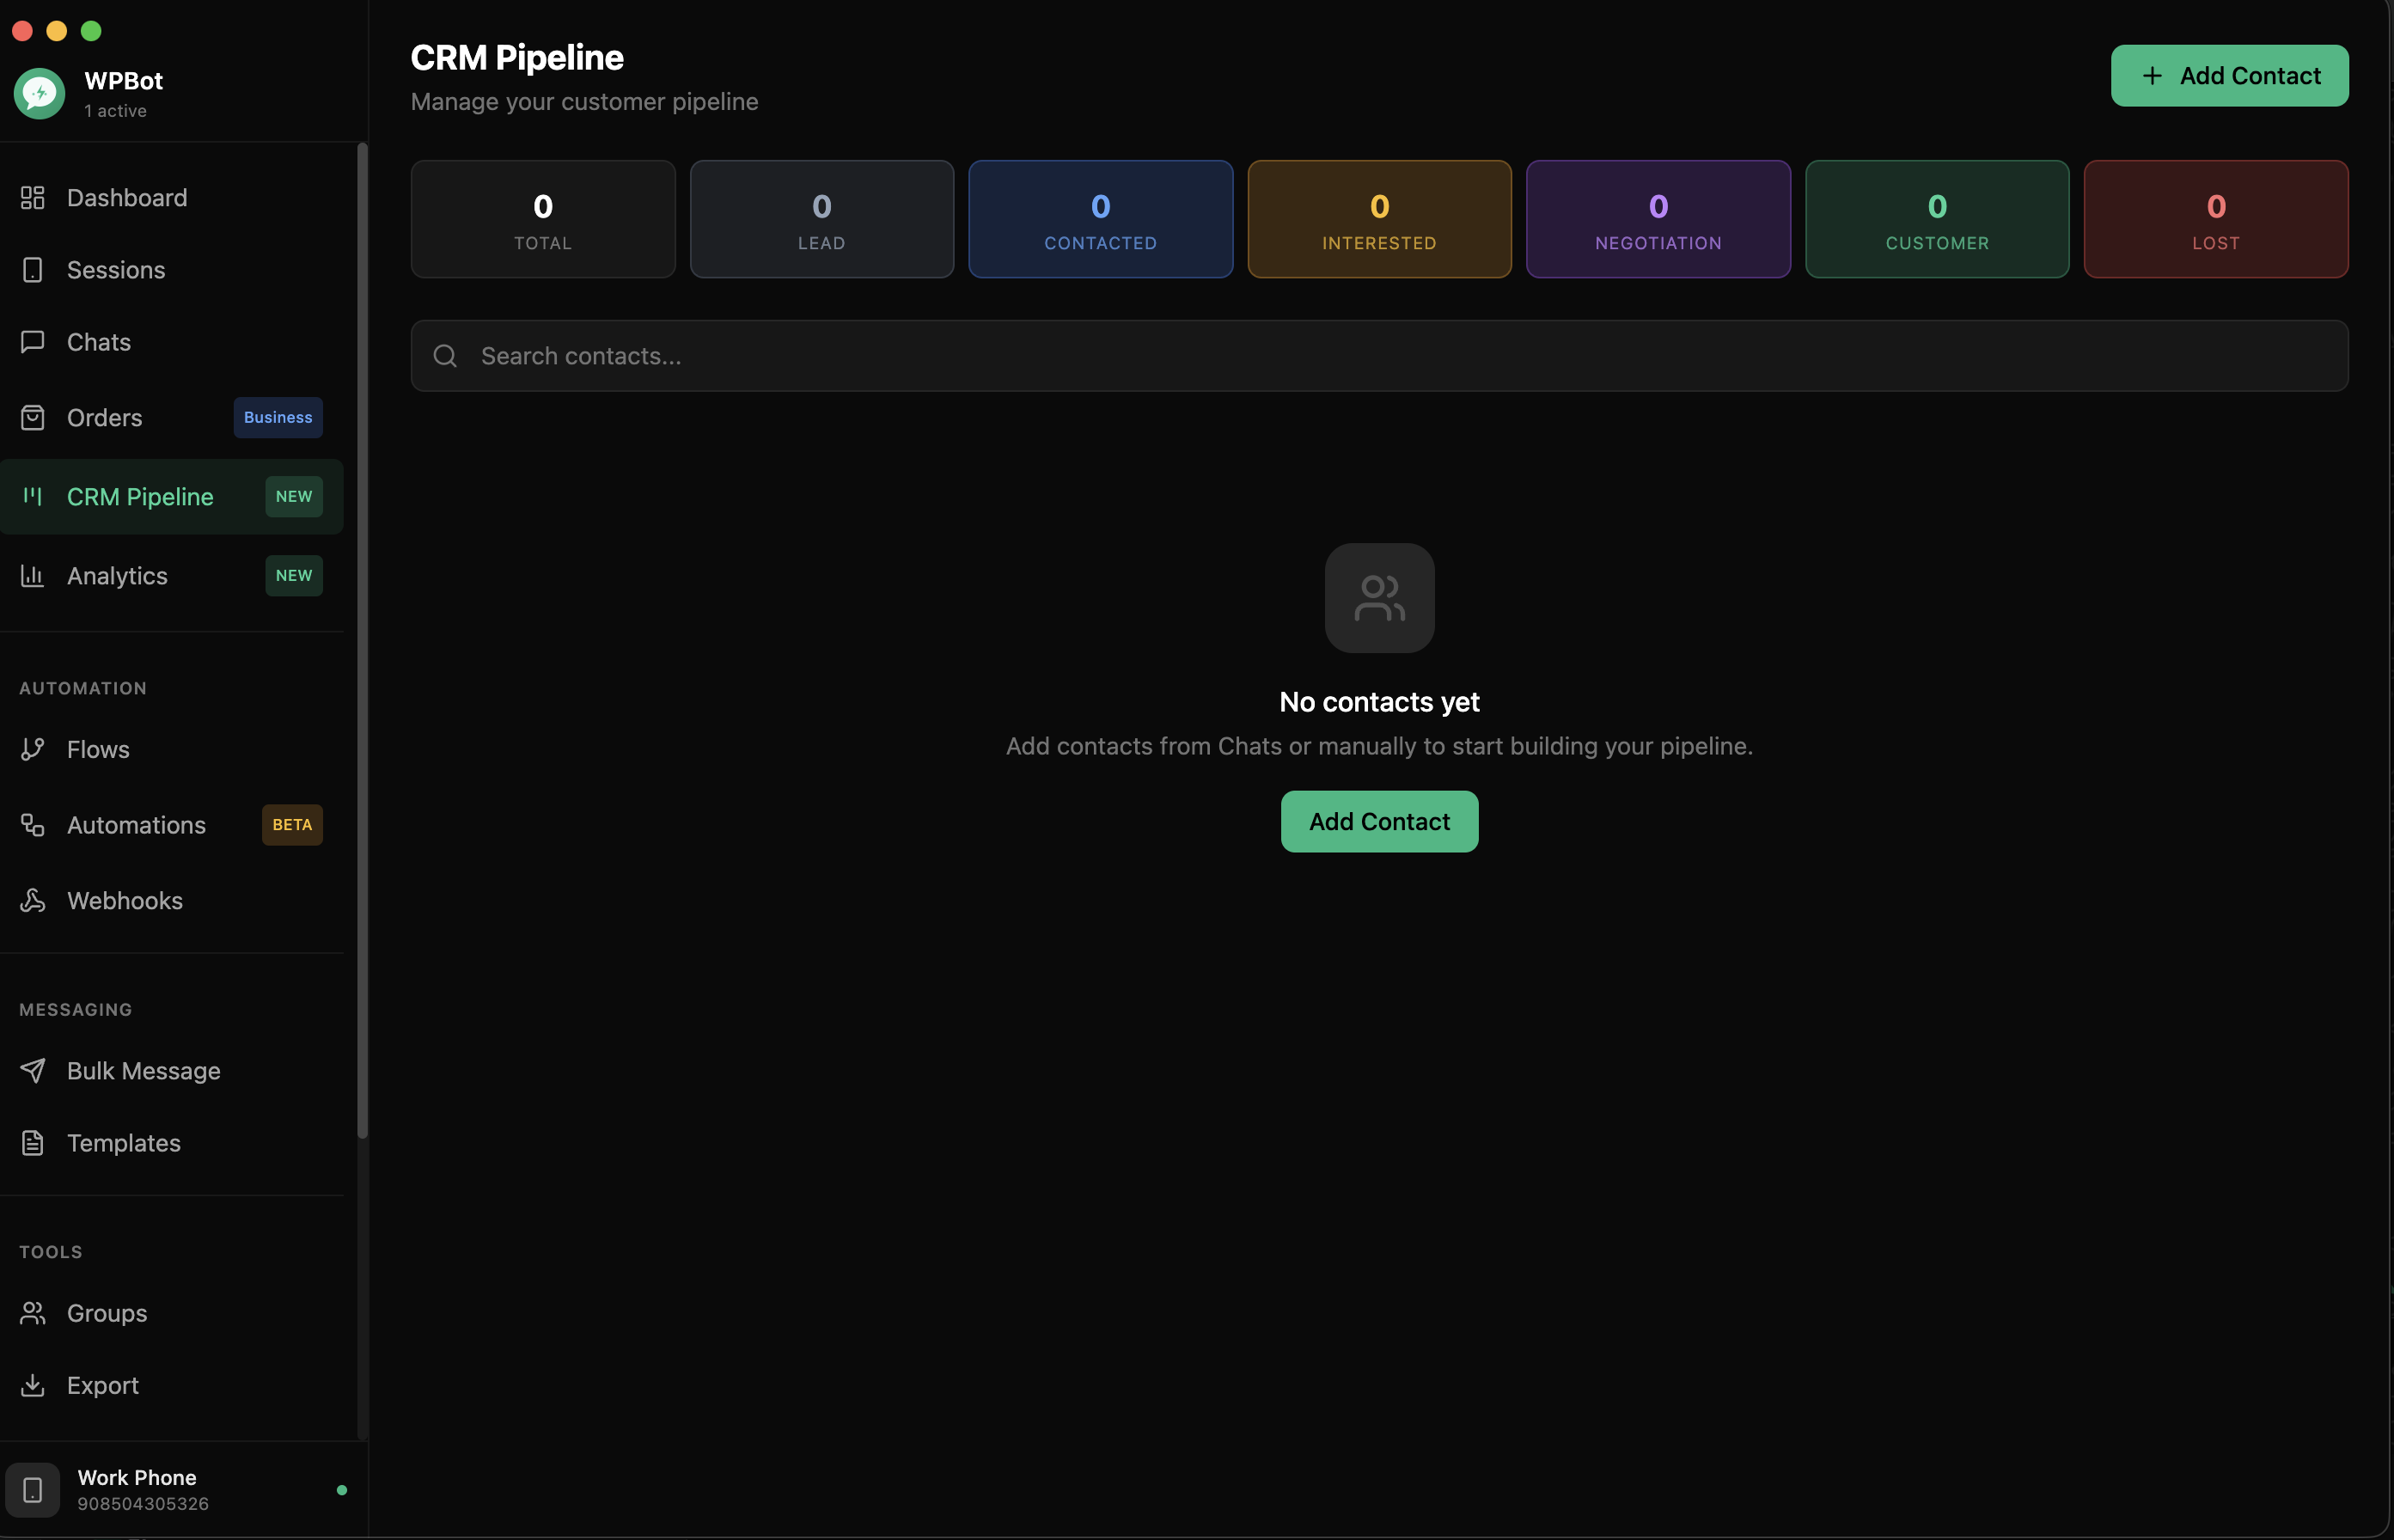Select the Flows automation icon
The height and width of the screenshot is (1540, 2394).
pyautogui.click(x=33, y=748)
